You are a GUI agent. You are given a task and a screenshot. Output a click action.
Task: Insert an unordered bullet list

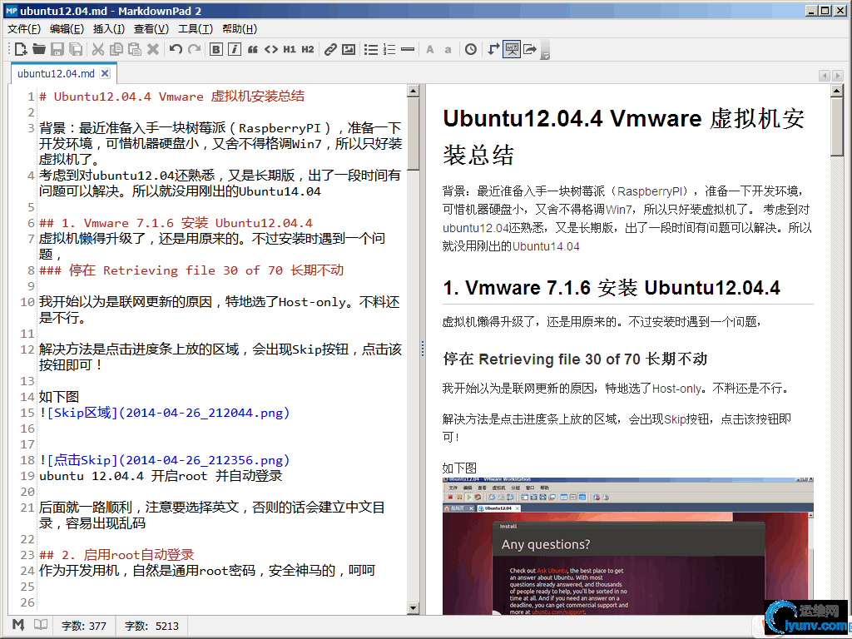[x=370, y=49]
